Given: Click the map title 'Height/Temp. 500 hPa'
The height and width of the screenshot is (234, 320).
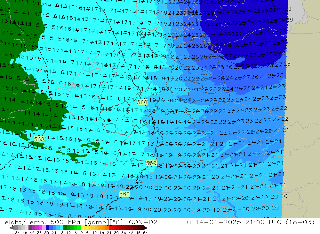Looking at the screenshot, I should (x=40, y=222).
